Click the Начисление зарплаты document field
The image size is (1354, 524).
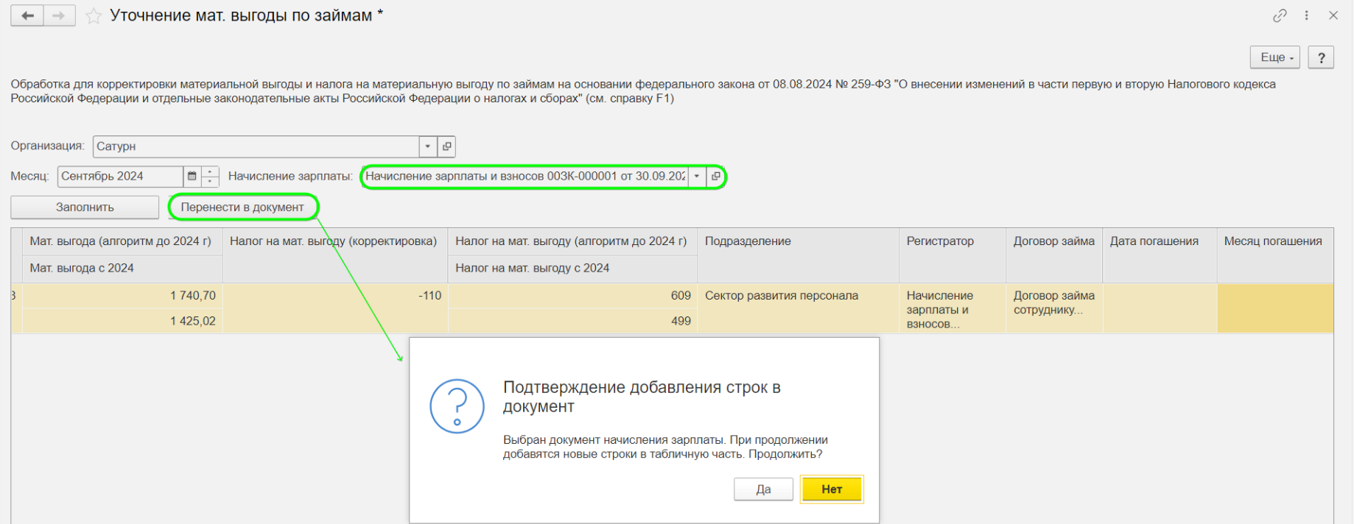[525, 177]
